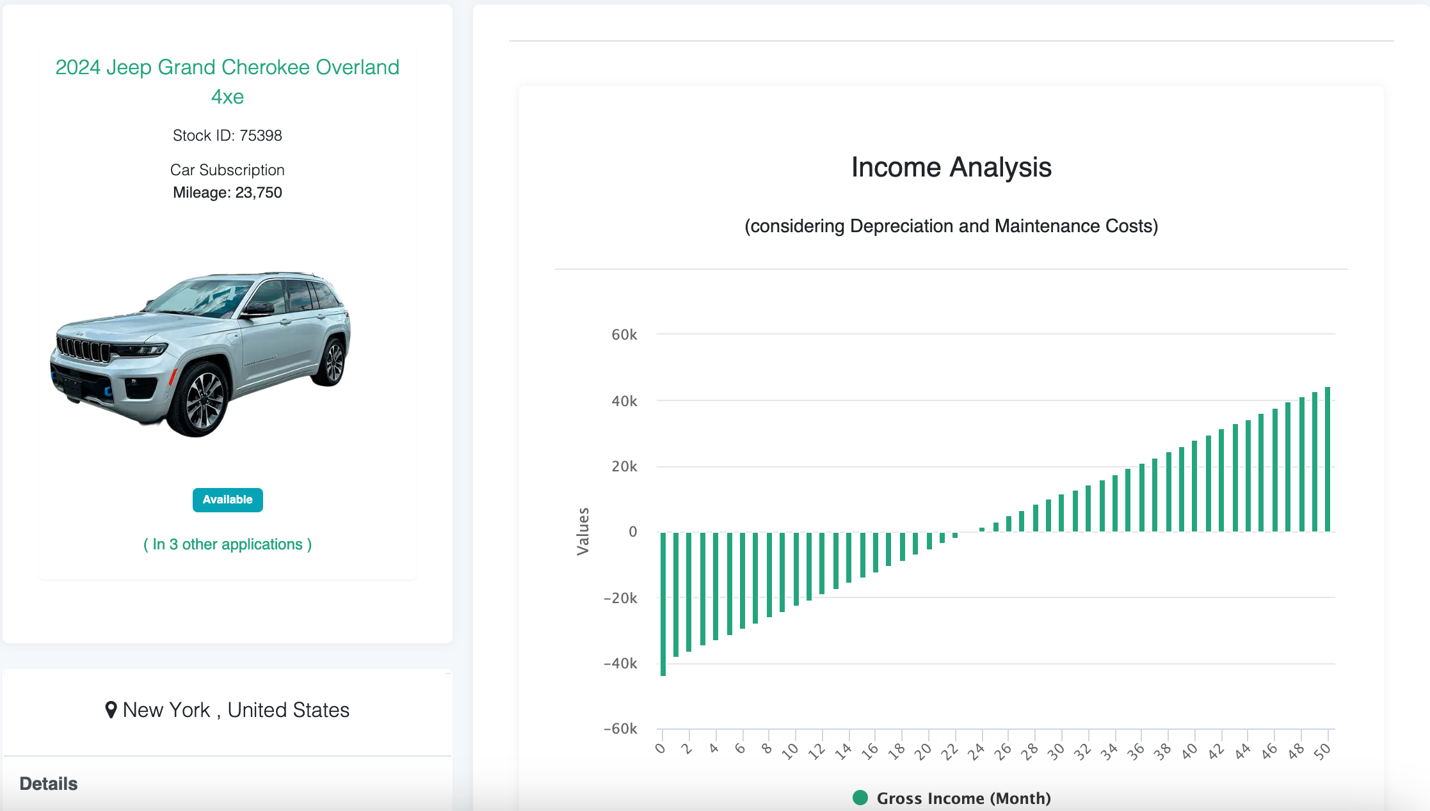
Task: Click the Available status badge
Action: click(227, 500)
